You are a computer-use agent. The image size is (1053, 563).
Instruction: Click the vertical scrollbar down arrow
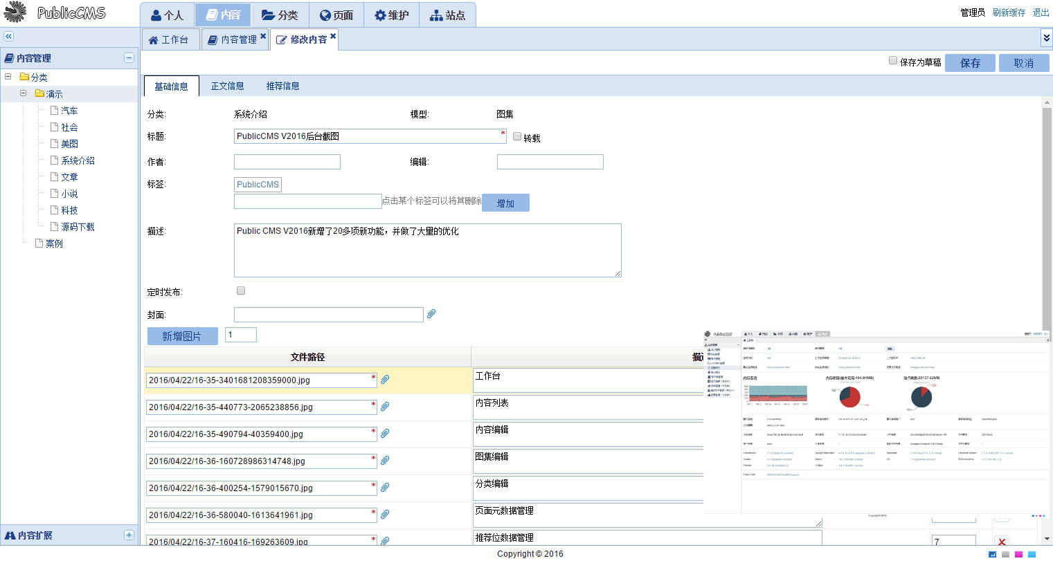coord(1047,539)
